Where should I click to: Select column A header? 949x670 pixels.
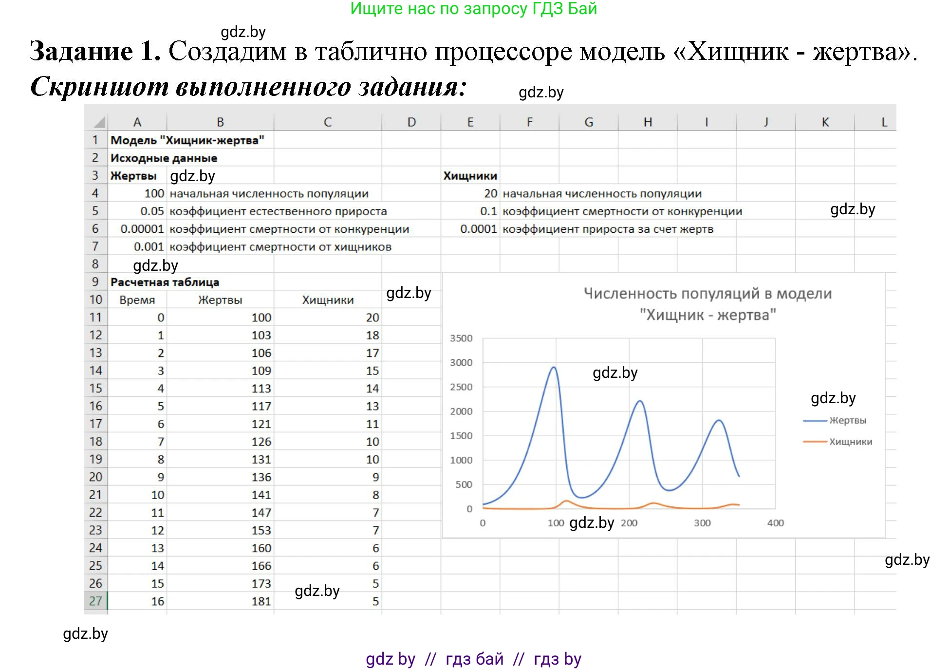click(x=137, y=122)
